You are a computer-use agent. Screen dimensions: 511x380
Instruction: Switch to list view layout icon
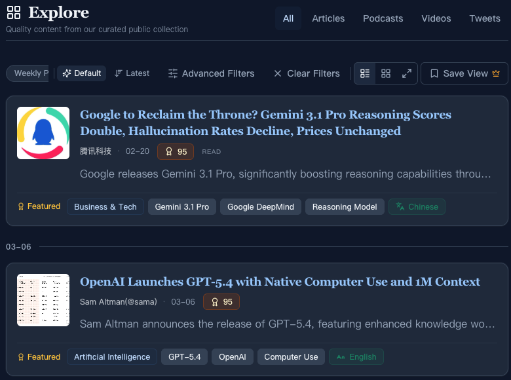point(365,73)
